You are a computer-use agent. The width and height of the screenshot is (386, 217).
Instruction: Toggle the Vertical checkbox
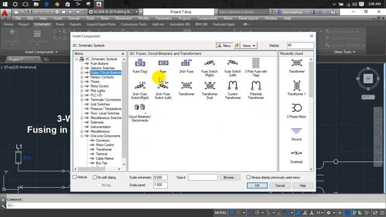[x=75, y=177]
